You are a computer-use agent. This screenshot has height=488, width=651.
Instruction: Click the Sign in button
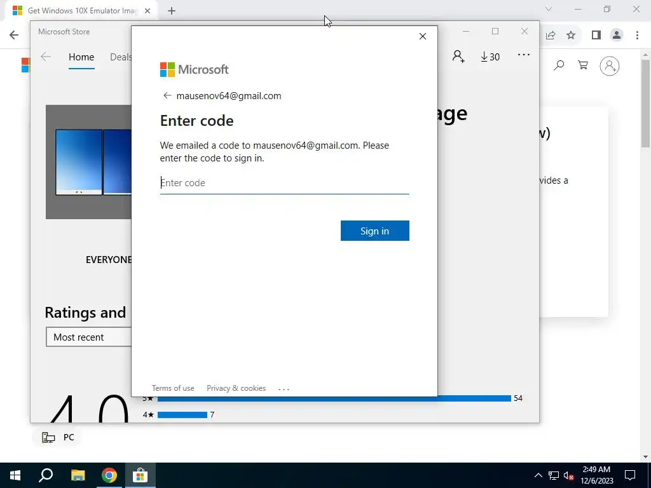(x=374, y=231)
